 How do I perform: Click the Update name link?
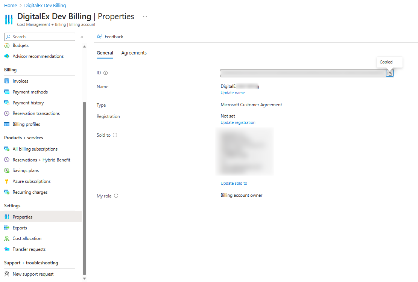[233, 93]
